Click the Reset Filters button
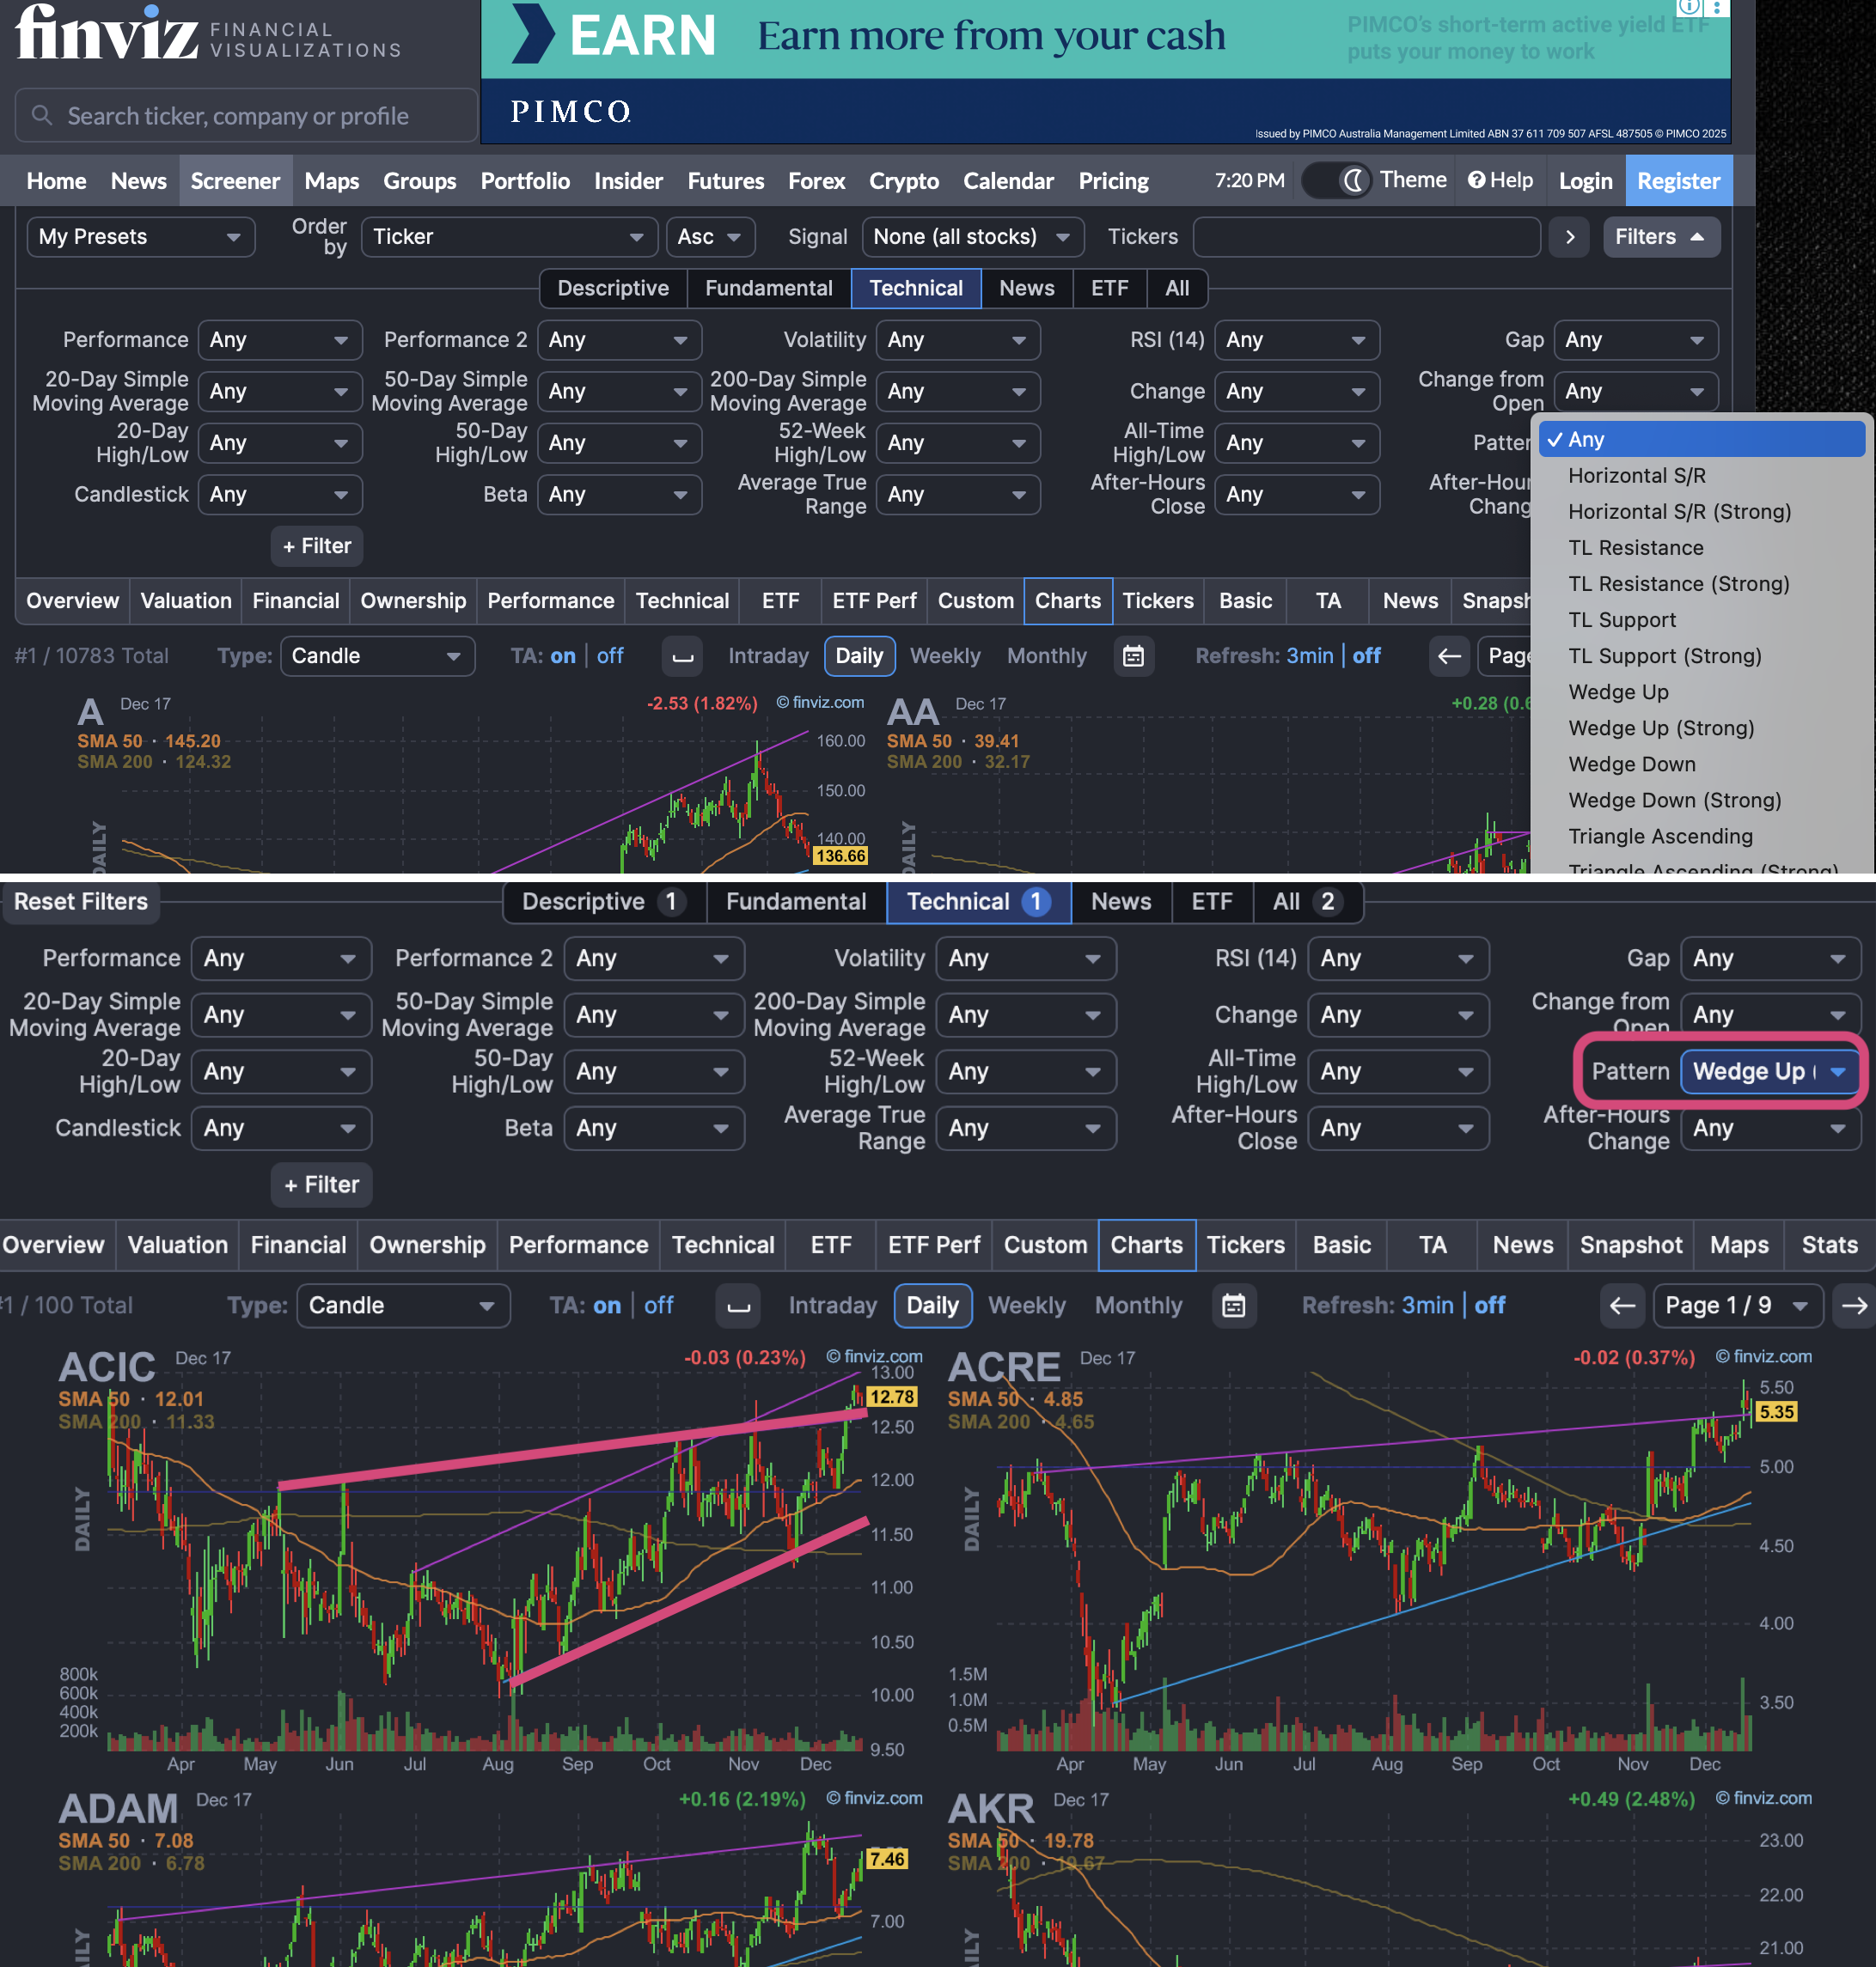1876x1967 pixels. [81, 902]
